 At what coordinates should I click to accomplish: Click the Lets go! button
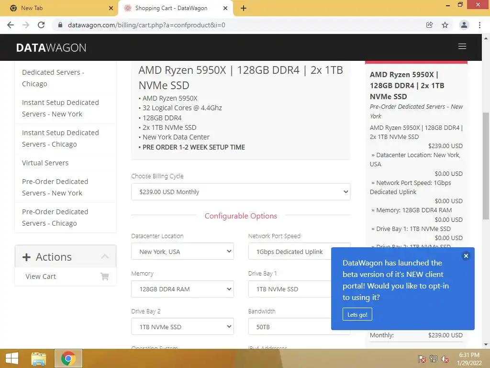(x=357, y=314)
